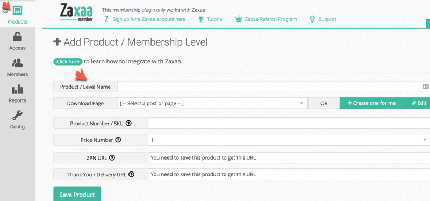
Task: Click the 'OR' label
Action: pyautogui.click(x=324, y=103)
